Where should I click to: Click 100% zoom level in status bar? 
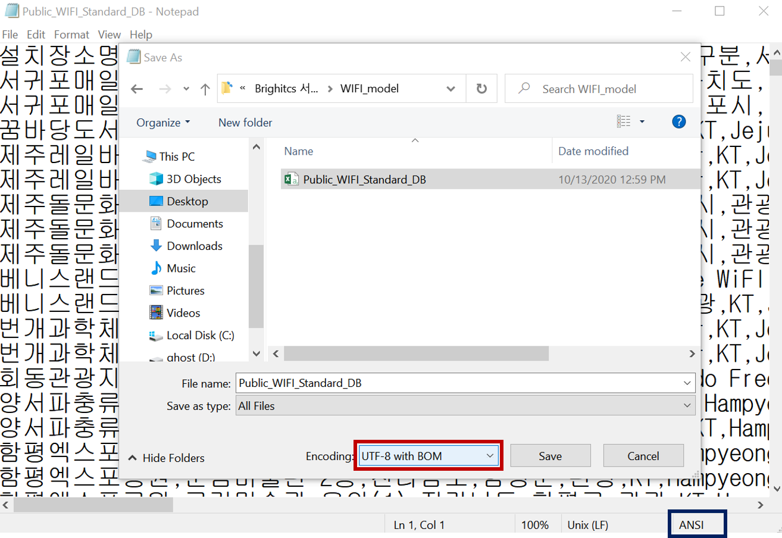[x=535, y=525]
